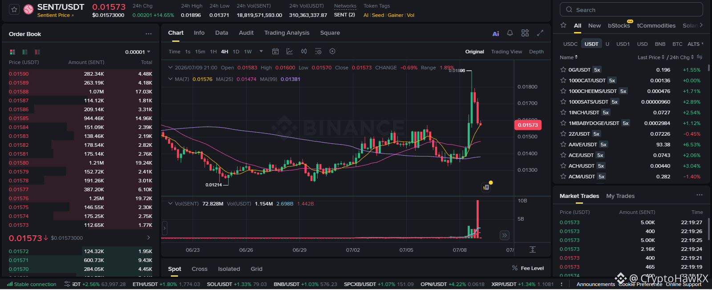Open chart display settings icon
Screen dimensions: 712x290
[x=318, y=52]
